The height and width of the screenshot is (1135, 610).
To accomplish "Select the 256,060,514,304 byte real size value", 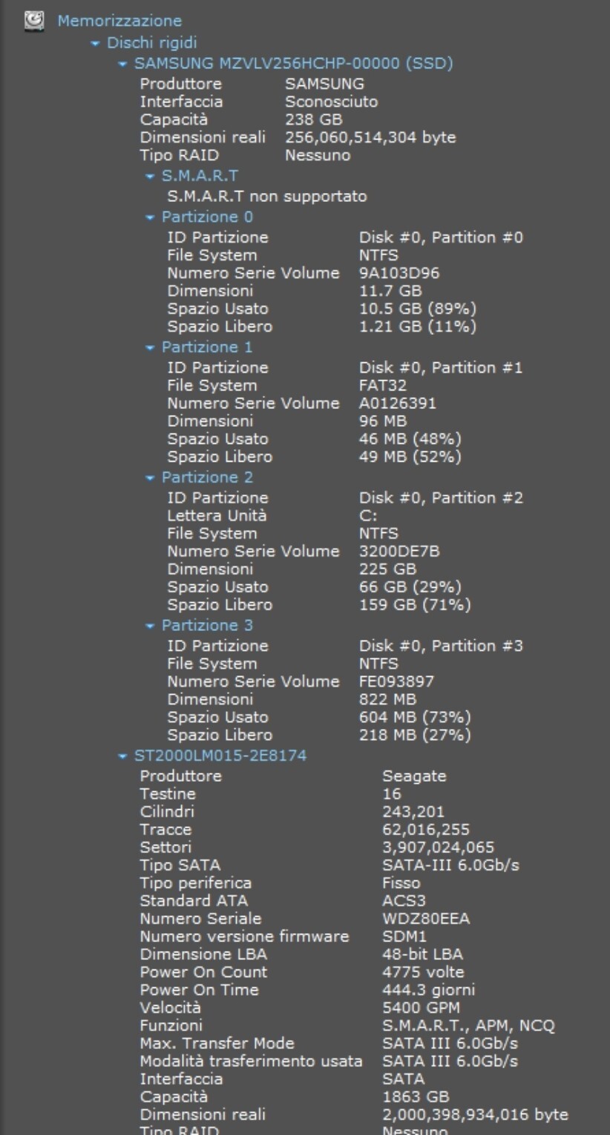I will pos(370,137).
